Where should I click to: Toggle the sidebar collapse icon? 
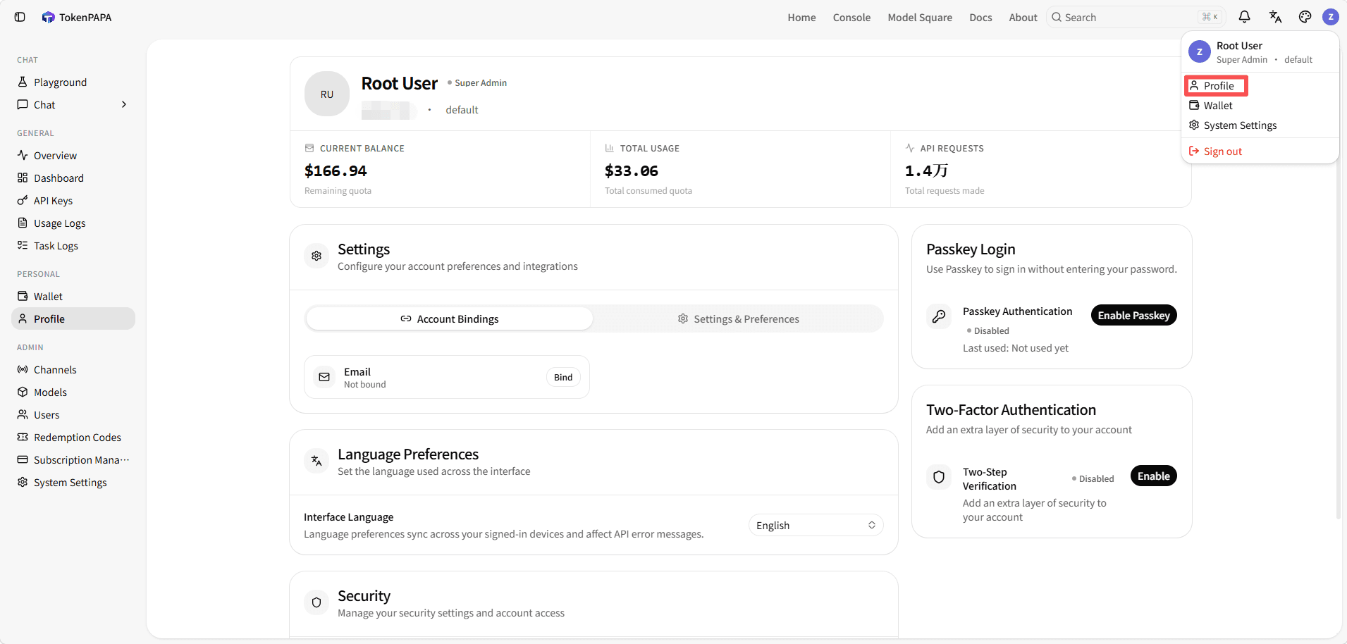coord(20,17)
